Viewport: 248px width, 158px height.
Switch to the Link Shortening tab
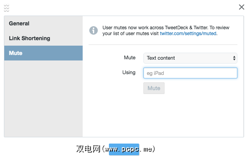click(x=29, y=38)
